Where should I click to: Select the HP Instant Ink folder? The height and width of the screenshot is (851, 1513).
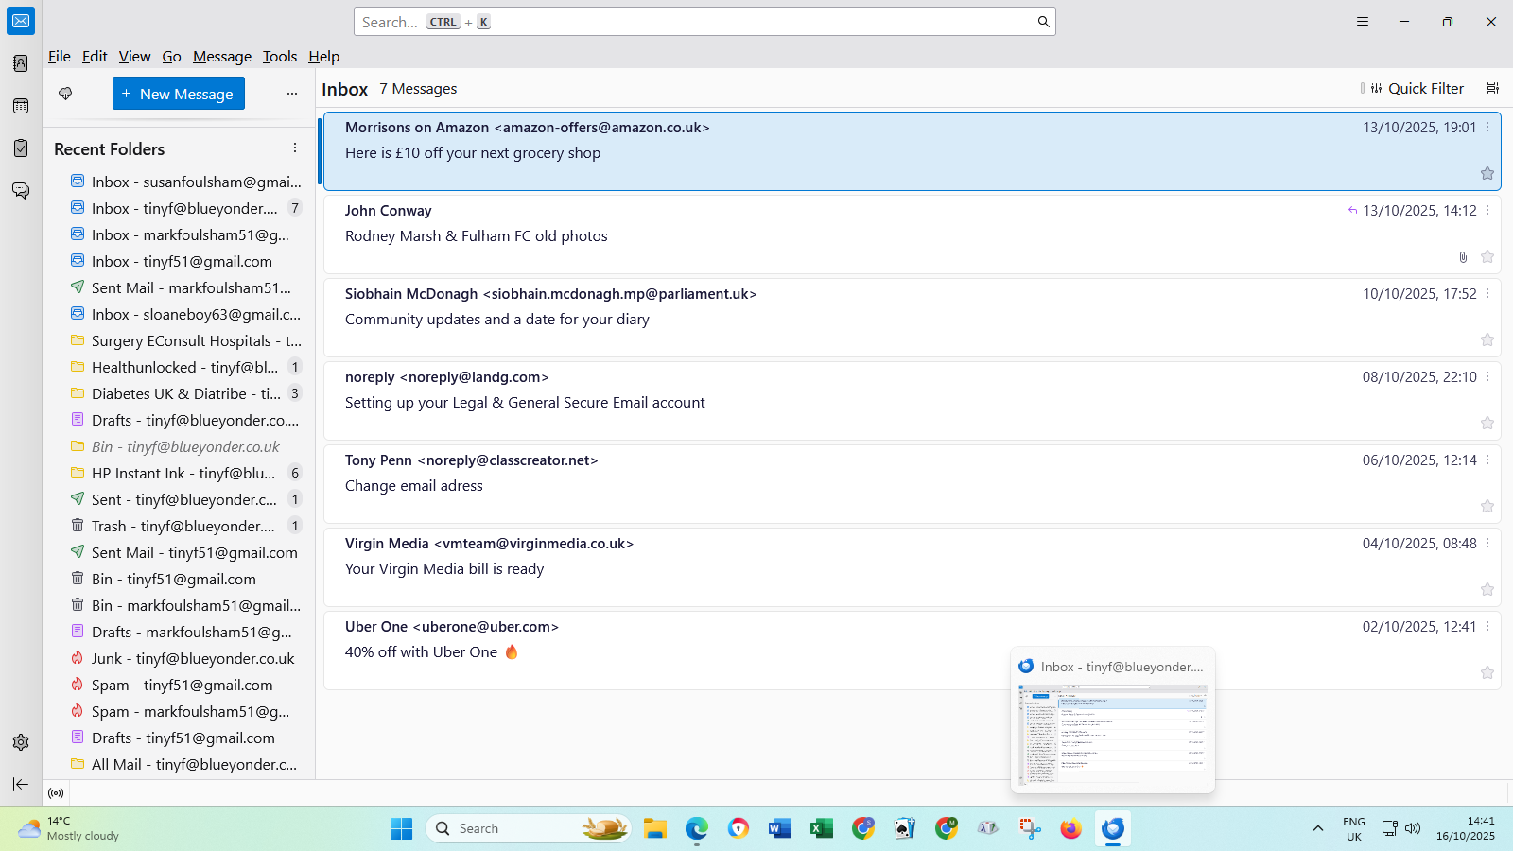[x=186, y=473]
